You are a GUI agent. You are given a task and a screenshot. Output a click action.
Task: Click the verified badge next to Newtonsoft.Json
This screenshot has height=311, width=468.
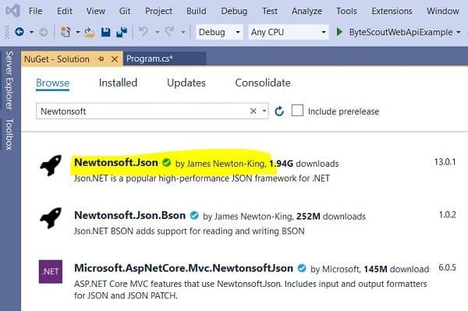coord(167,163)
